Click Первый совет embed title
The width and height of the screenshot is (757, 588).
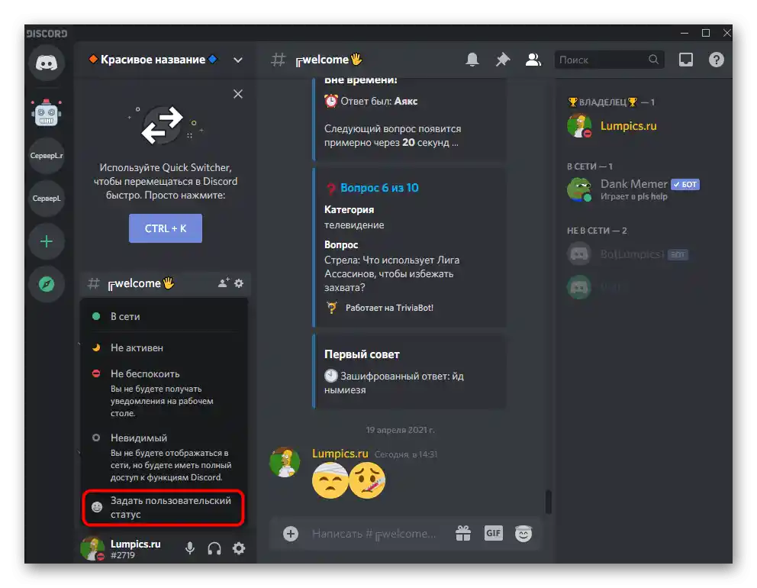362,354
